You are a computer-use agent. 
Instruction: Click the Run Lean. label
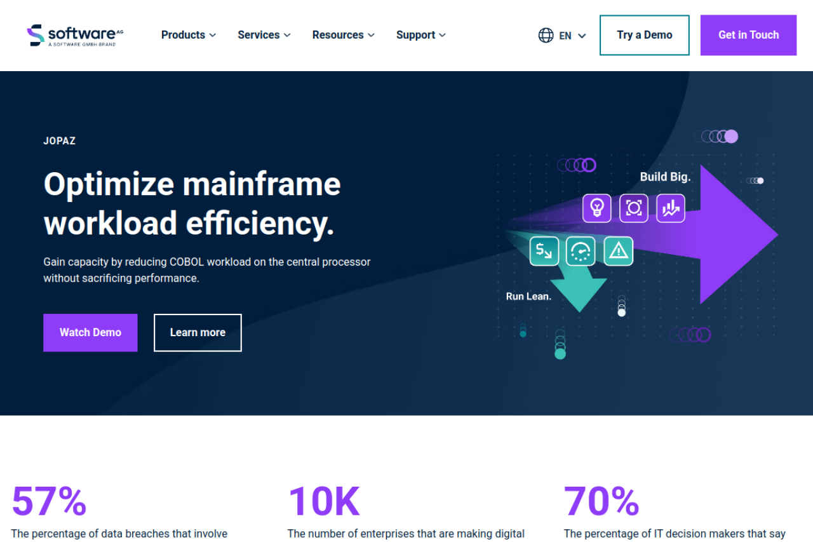click(528, 296)
